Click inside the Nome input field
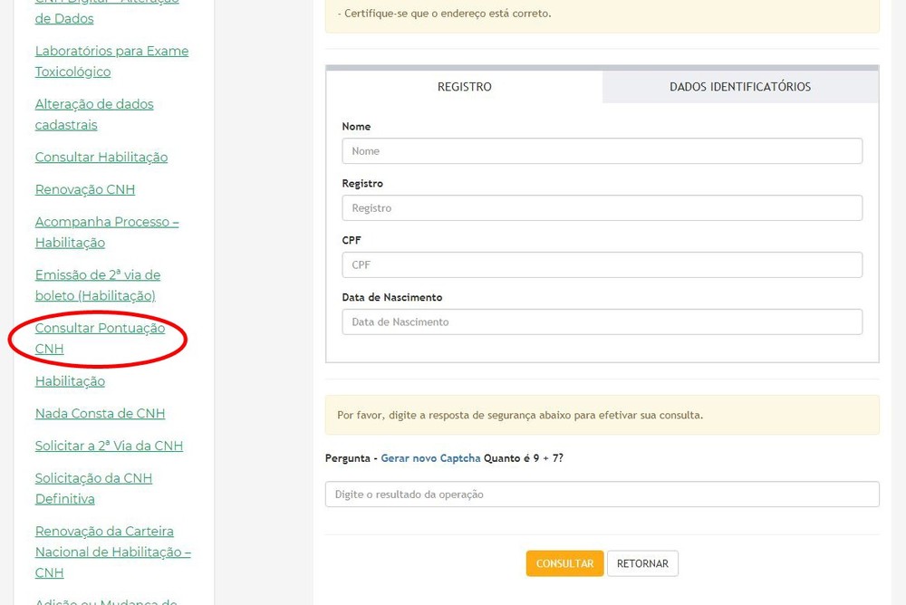The width and height of the screenshot is (906, 605). pos(601,150)
